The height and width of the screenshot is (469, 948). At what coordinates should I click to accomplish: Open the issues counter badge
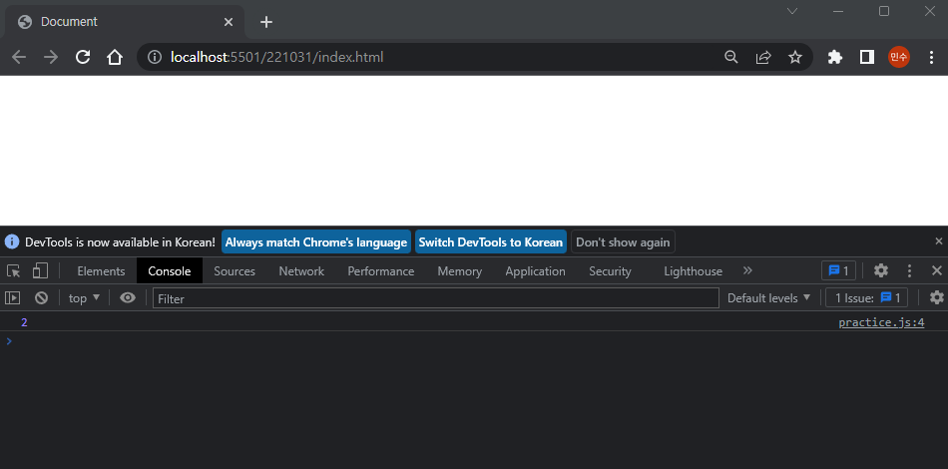tap(838, 270)
